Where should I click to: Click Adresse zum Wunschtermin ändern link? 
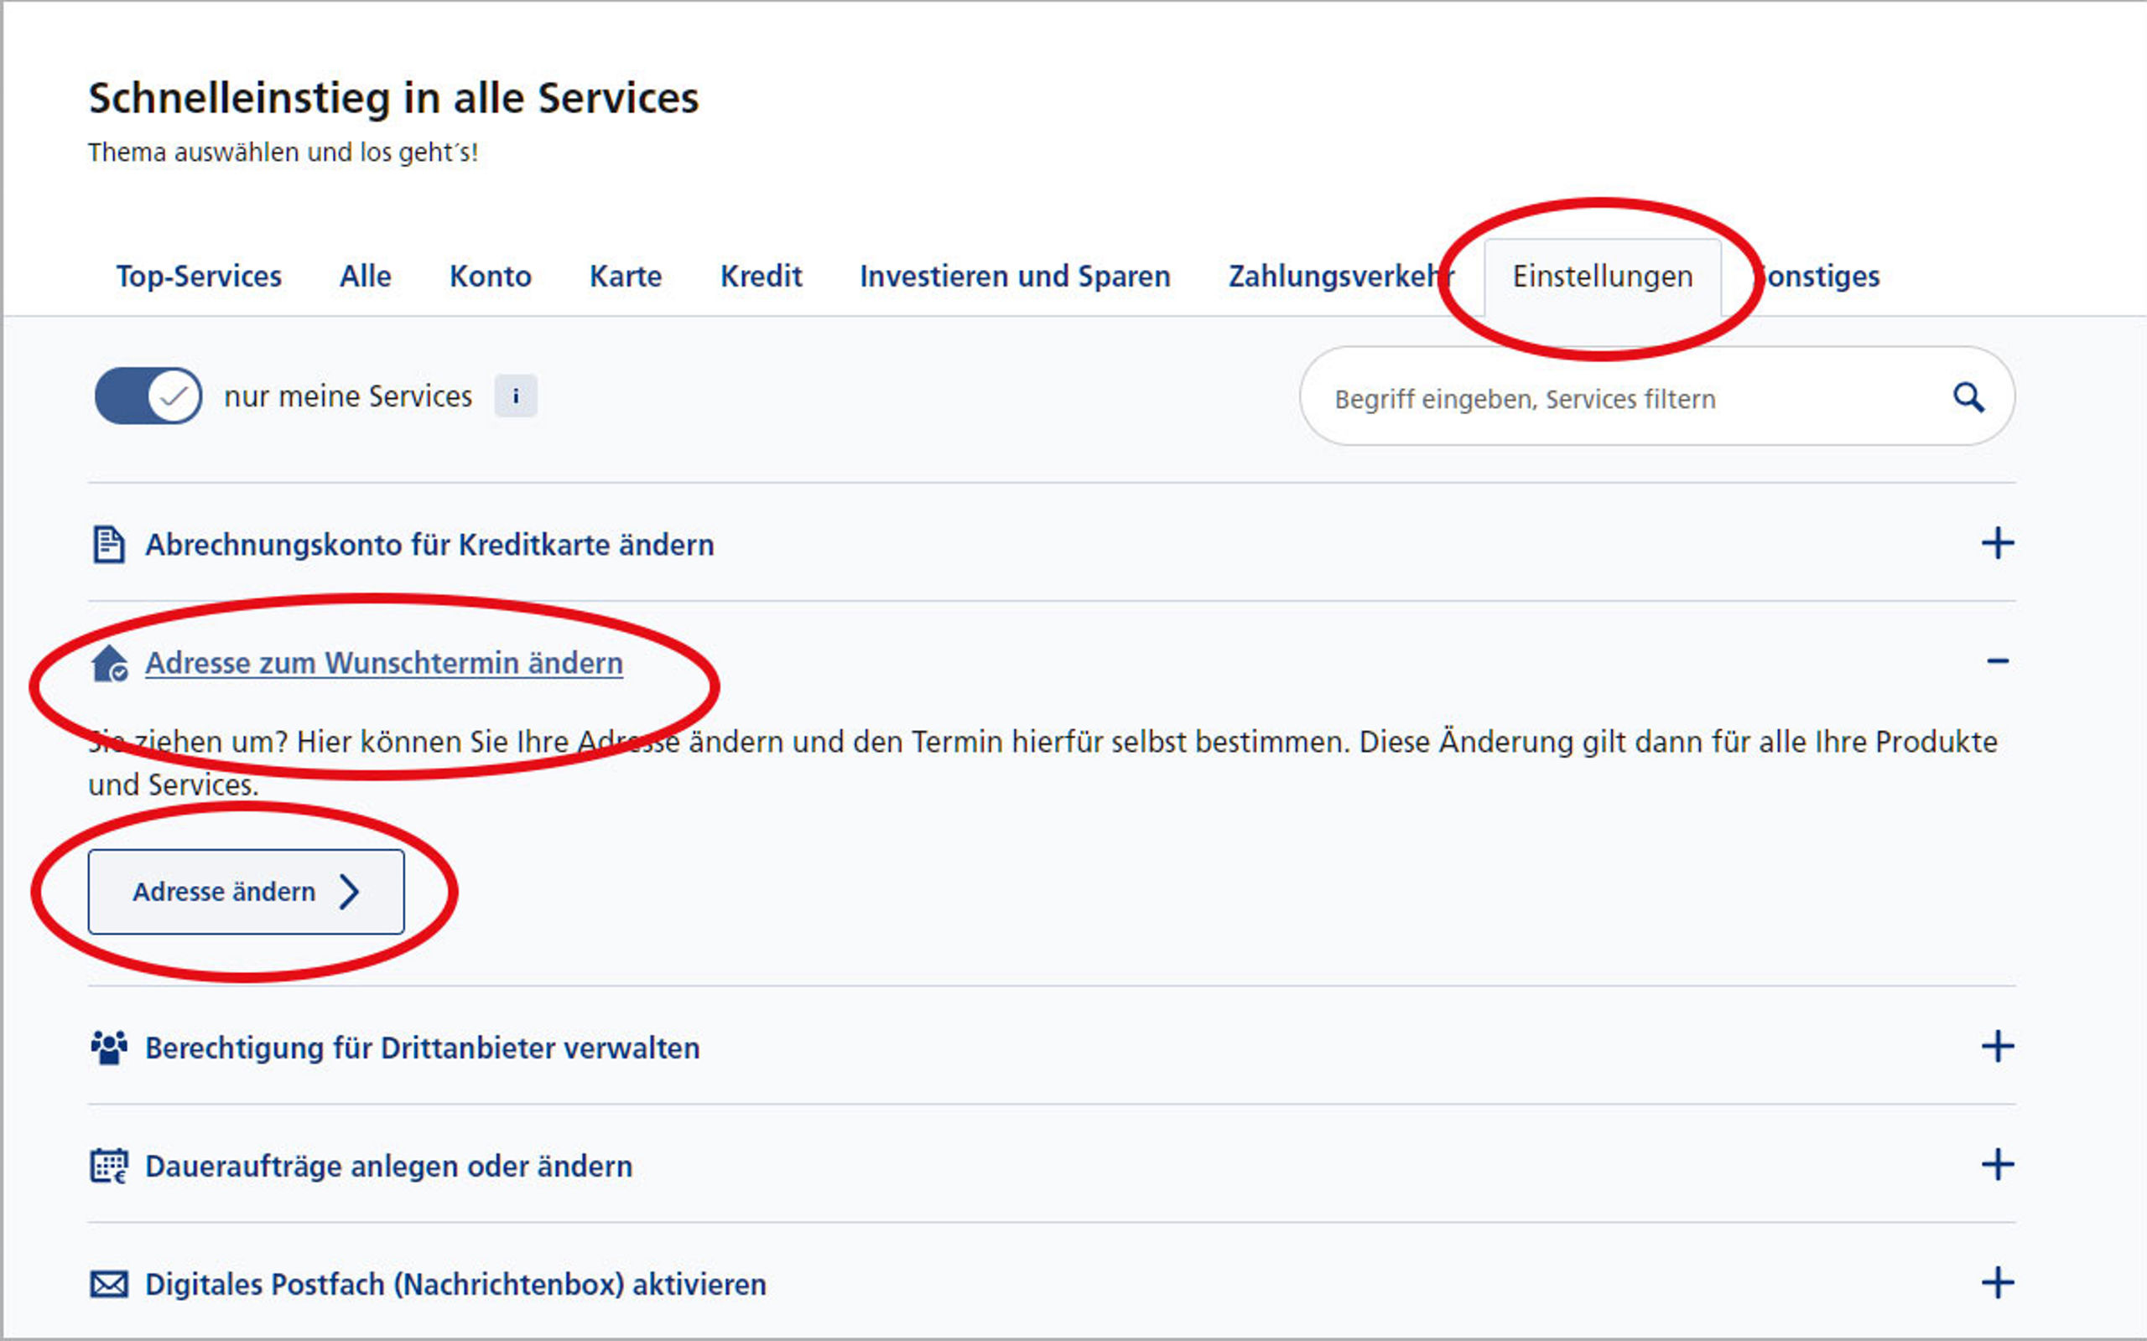click(384, 664)
